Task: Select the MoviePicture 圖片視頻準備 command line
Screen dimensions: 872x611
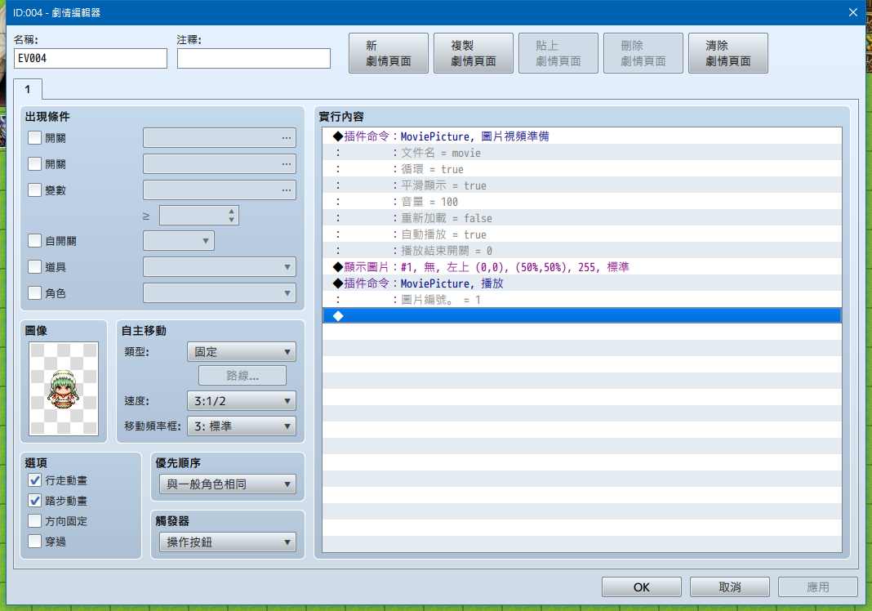Action: 581,136
